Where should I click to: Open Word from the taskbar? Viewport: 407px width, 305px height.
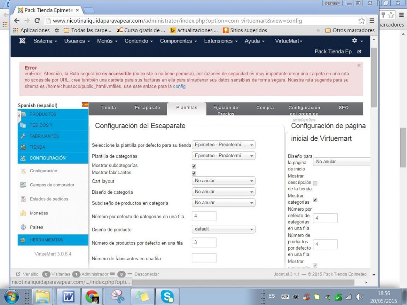click(x=68, y=296)
